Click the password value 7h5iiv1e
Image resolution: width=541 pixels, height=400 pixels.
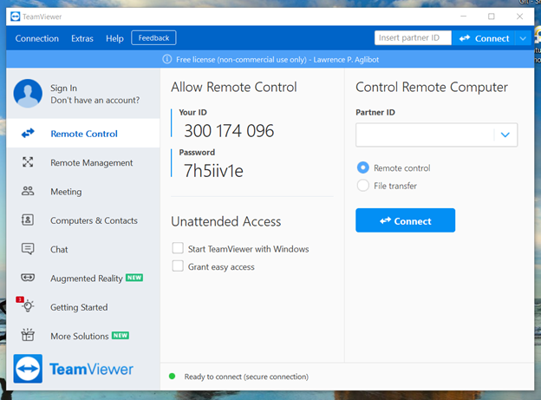pyautogui.click(x=213, y=171)
